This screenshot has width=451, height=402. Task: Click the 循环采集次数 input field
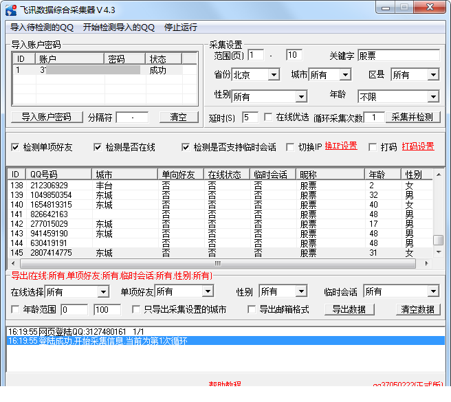tap(374, 117)
